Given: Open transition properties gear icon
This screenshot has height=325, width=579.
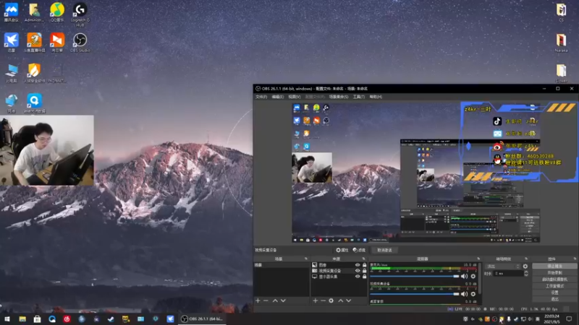Looking at the screenshot, I should (x=525, y=266).
